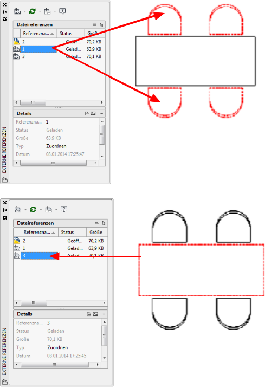Sort by the Größe column in the bottom list
The width and height of the screenshot is (271, 387).
coord(97,232)
